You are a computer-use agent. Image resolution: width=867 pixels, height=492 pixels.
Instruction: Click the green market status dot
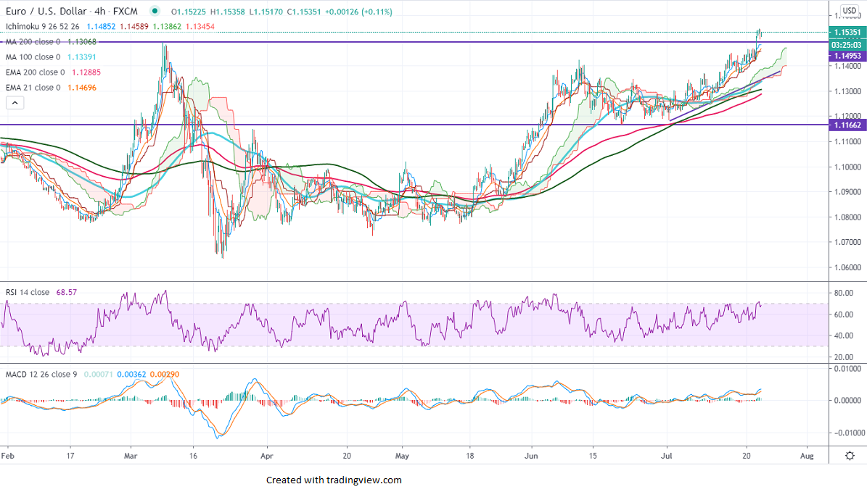tap(154, 12)
